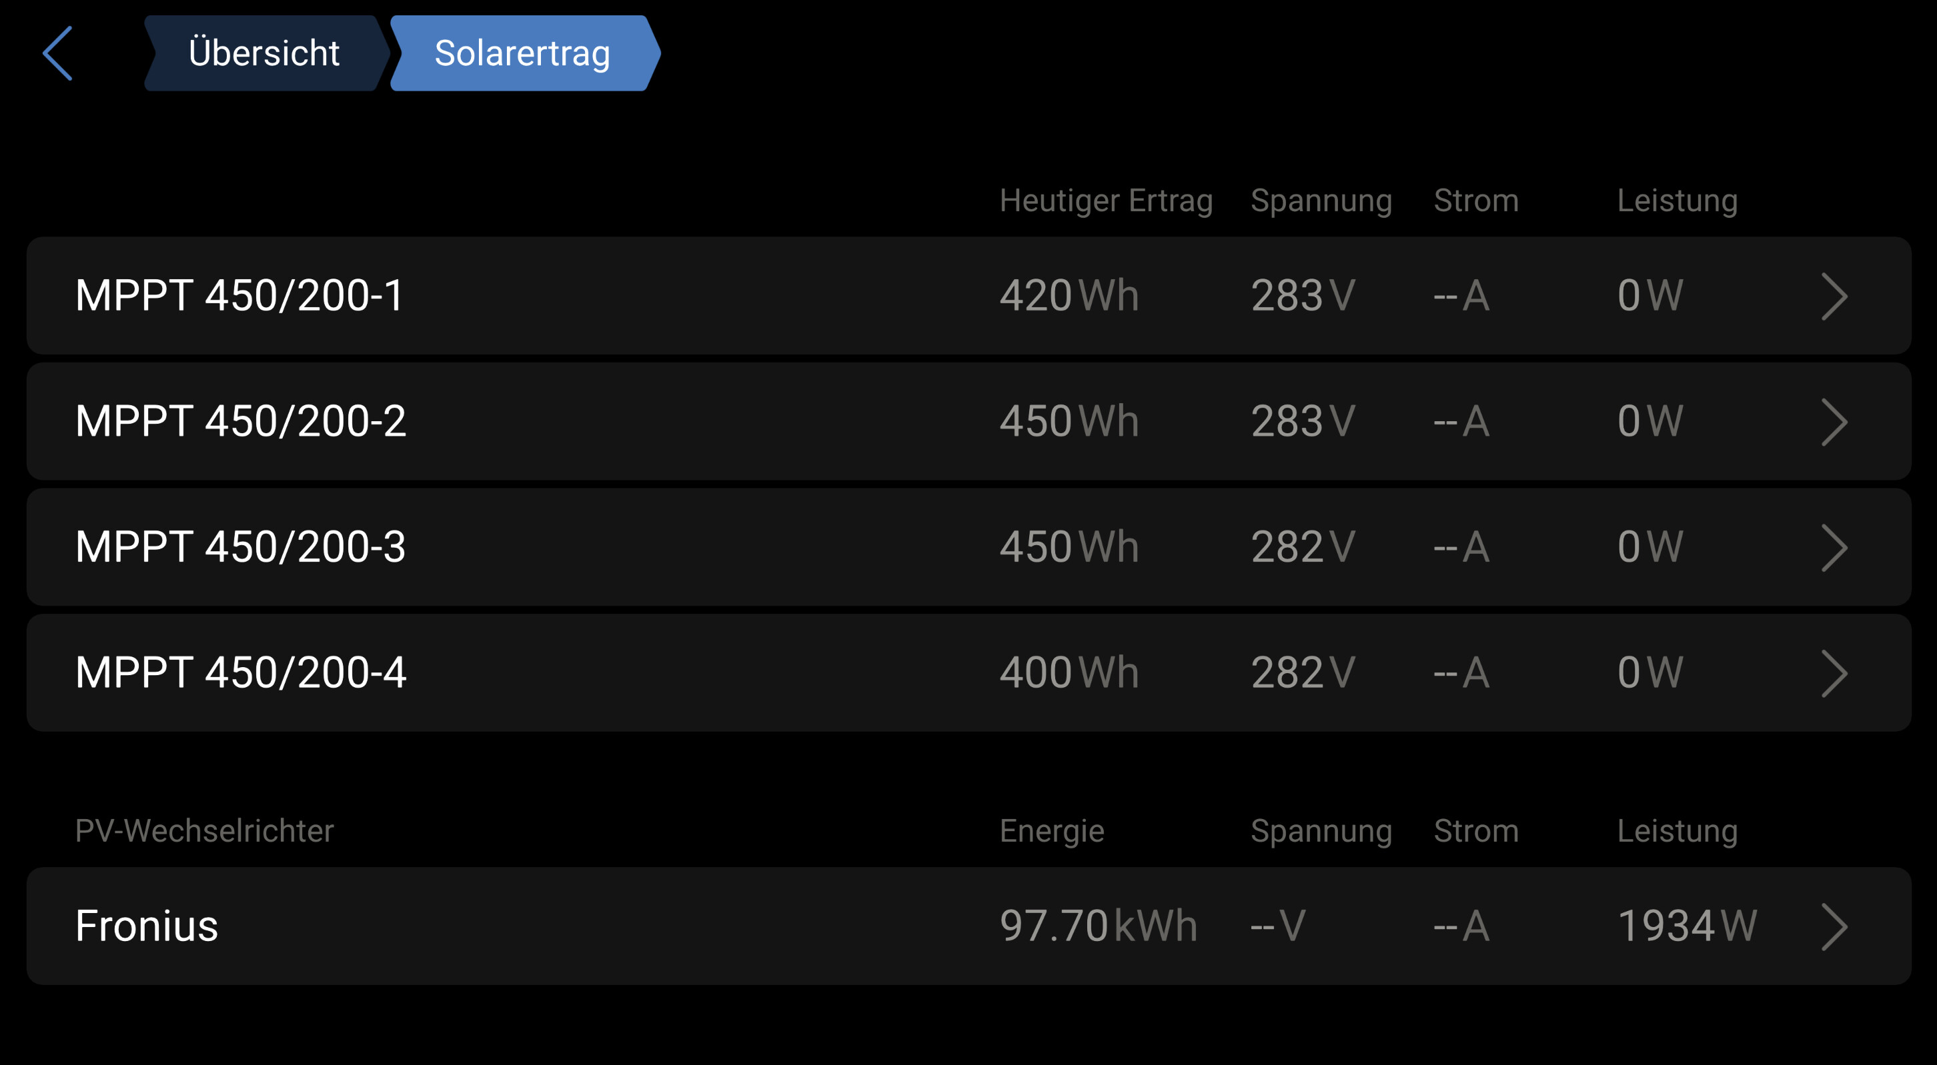Open MPPT 450/200-1 details chevron
The width and height of the screenshot is (1937, 1065).
click(1834, 296)
